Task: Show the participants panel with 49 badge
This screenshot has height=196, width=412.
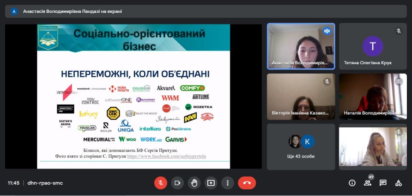Action: (367, 183)
